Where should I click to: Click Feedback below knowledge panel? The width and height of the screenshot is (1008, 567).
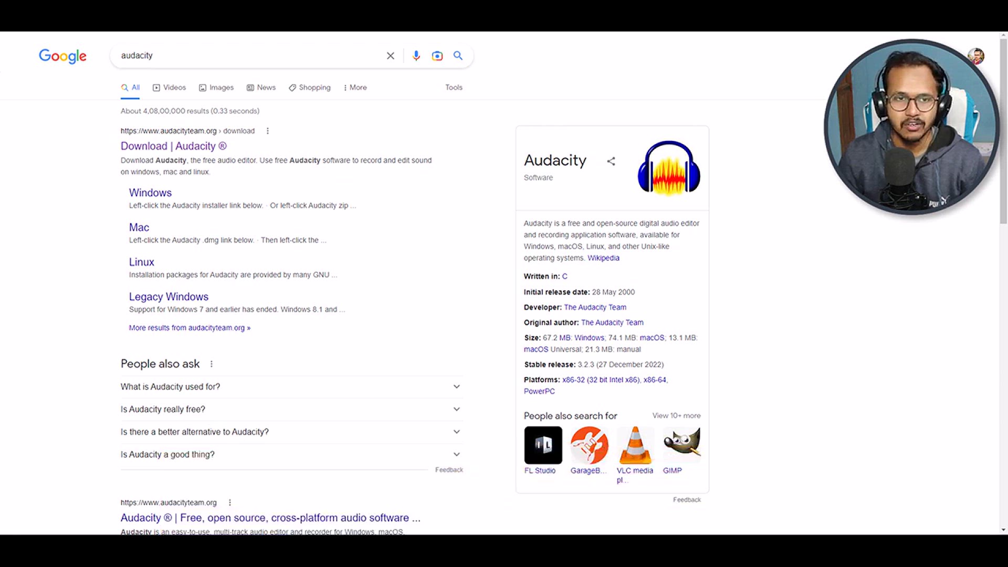687,500
